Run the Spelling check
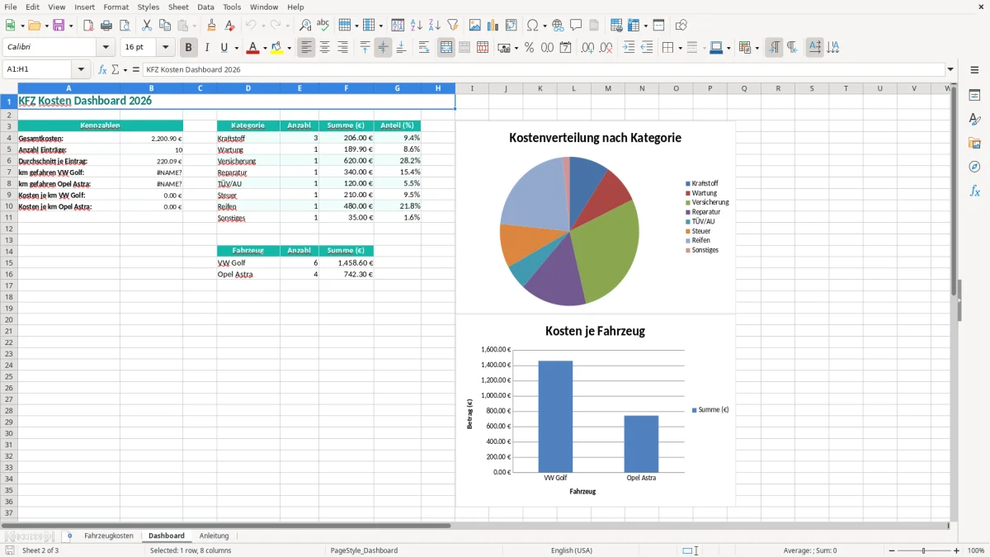990x557 pixels. [x=323, y=26]
